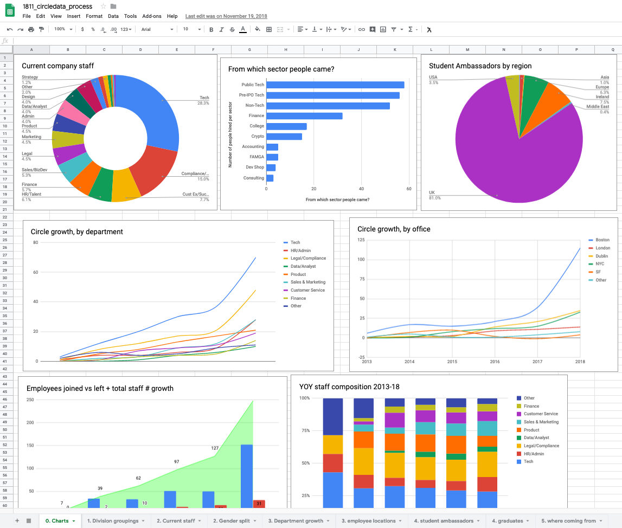Switch to the 3. Department growth tab
This screenshot has height=528, width=622.
point(299,520)
